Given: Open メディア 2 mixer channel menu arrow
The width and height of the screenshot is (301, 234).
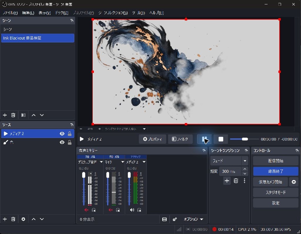Looking at the screenshot, I should [x=144, y=162].
